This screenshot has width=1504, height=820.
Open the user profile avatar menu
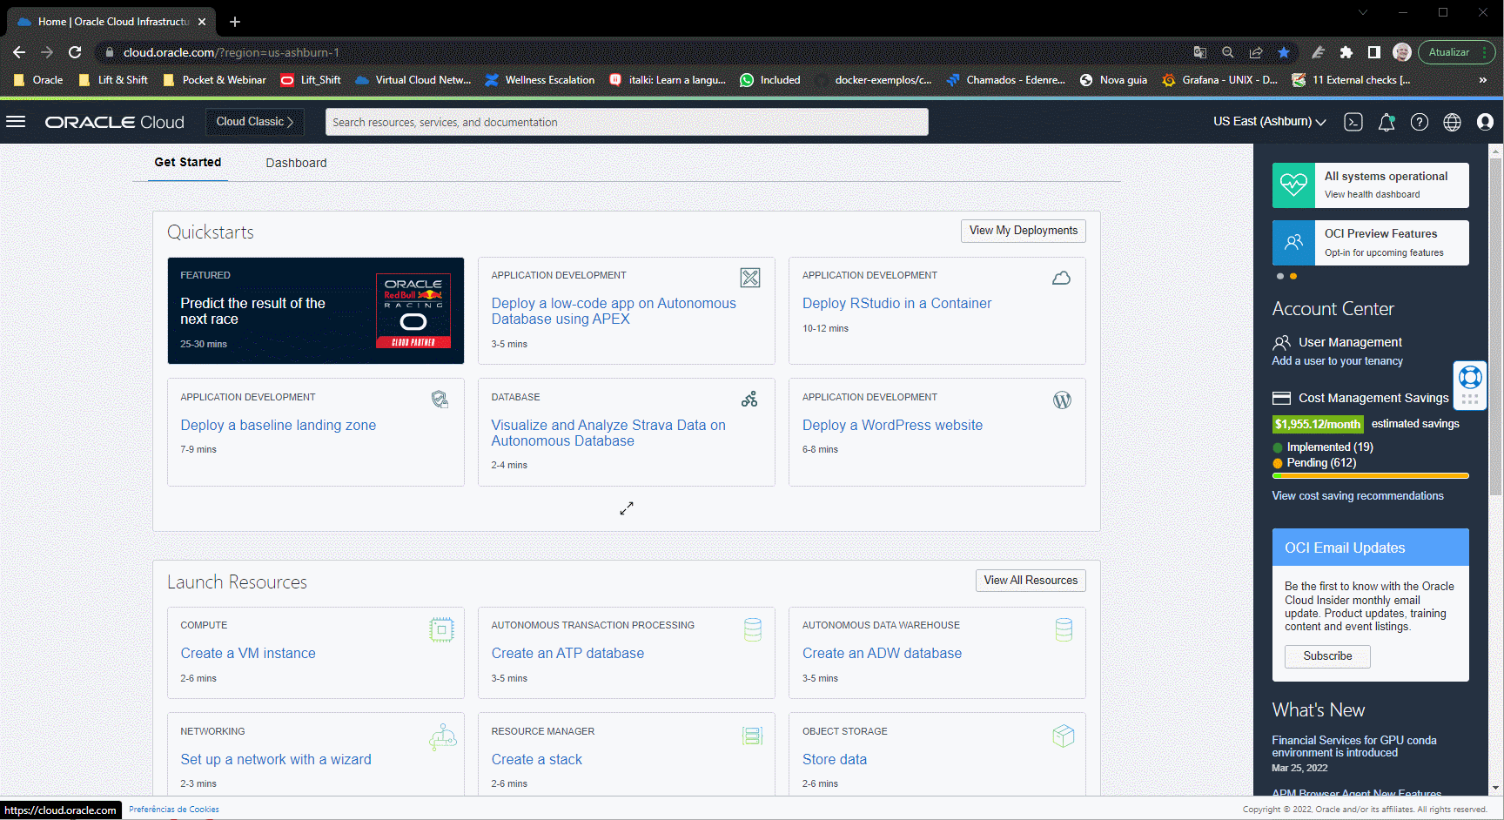pyautogui.click(x=1485, y=122)
